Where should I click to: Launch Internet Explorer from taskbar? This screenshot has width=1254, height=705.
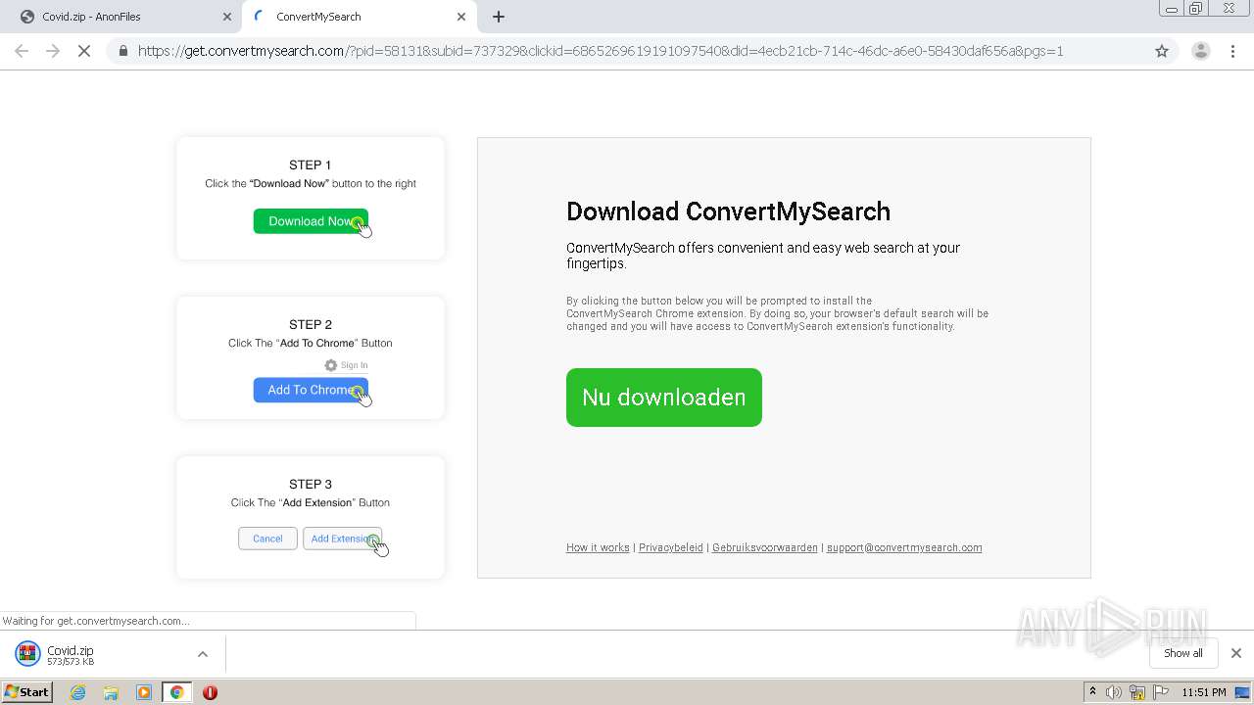[78, 692]
